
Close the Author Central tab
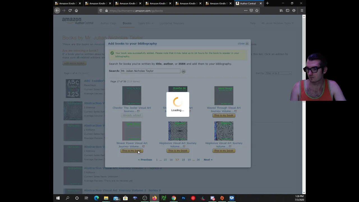pyautogui.click(x=261, y=3)
